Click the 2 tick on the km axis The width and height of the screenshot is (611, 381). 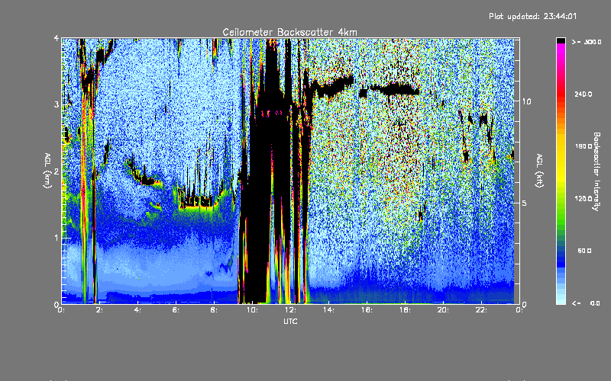57,171
